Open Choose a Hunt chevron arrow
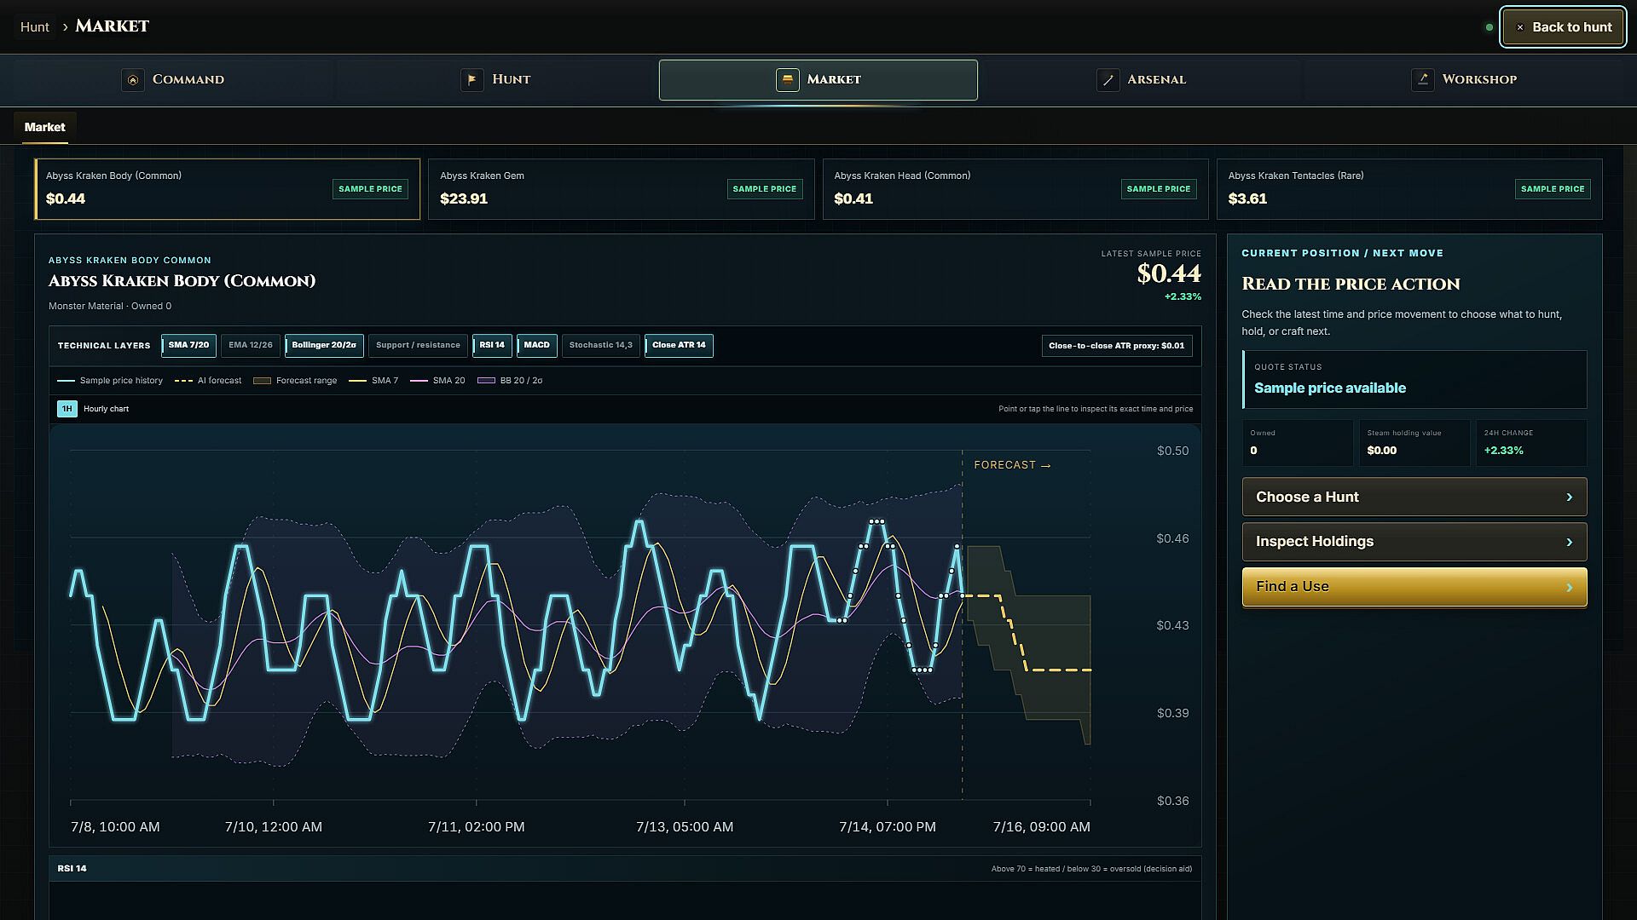Image resolution: width=1637 pixels, height=920 pixels. pos(1569,497)
